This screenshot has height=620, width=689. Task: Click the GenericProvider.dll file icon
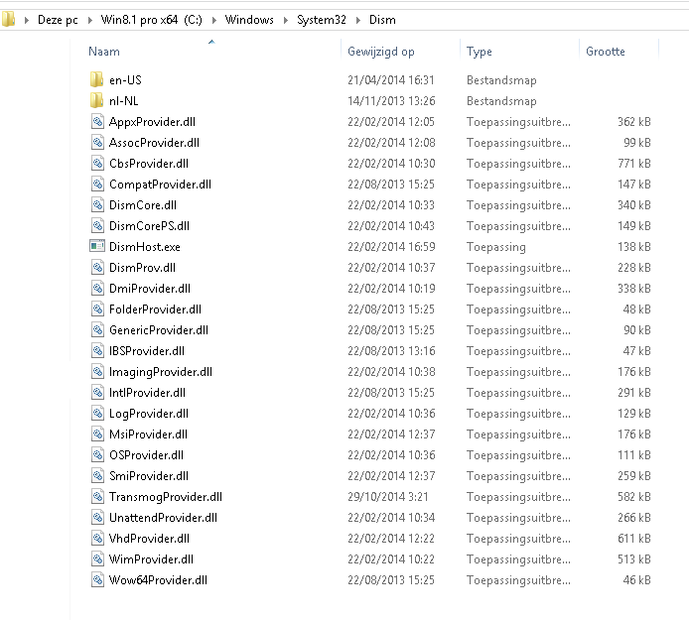coord(97,329)
